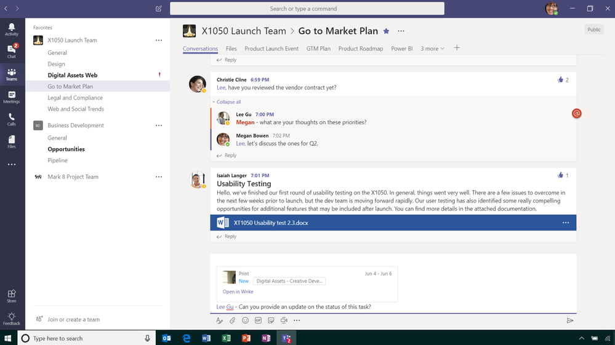Open the Meetings view
This screenshot has width=615, height=345.
(x=11, y=97)
